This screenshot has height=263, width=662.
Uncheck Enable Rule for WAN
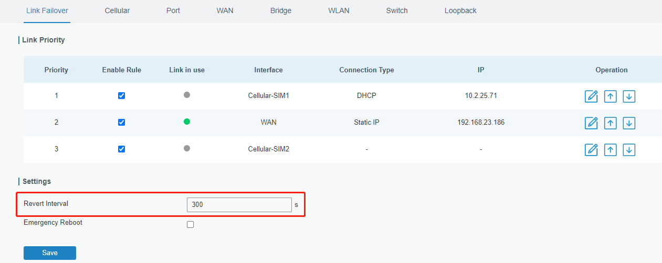[x=121, y=122]
